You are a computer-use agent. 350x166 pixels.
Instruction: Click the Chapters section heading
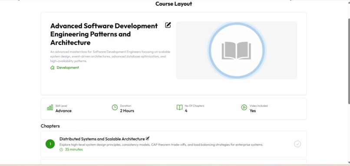pyautogui.click(x=50, y=126)
